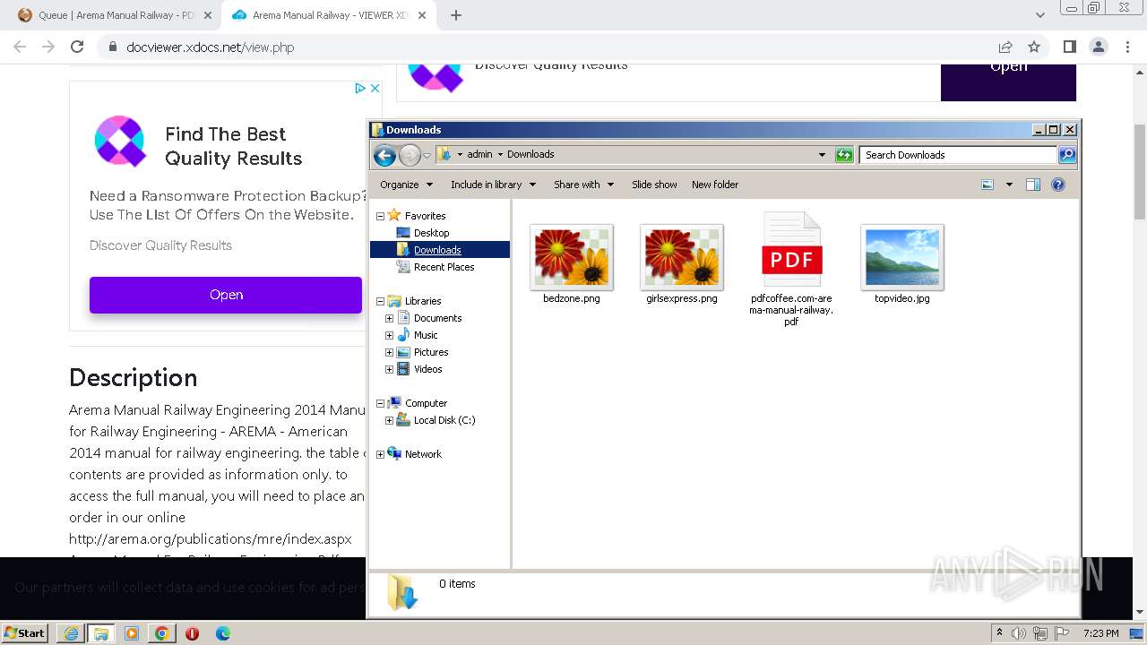Click the AdChoices triangle icon
The height and width of the screenshot is (645, 1147).
(x=359, y=88)
